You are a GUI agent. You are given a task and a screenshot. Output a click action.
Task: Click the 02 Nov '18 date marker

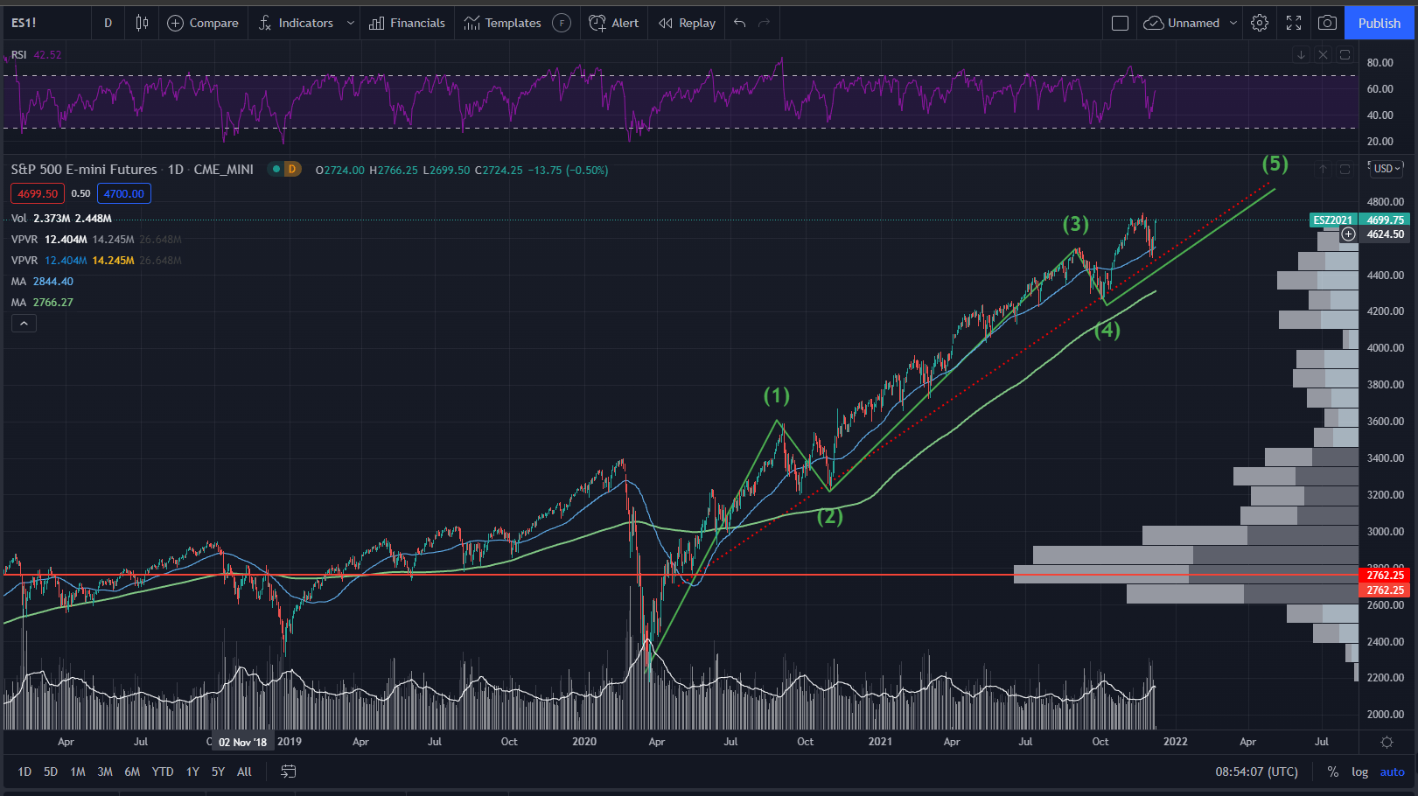click(x=242, y=742)
